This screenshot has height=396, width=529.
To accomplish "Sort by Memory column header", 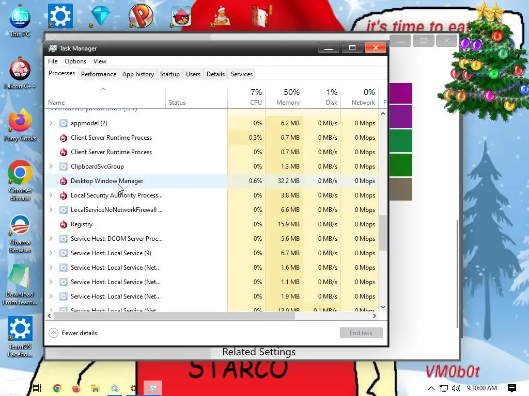I will (285, 97).
